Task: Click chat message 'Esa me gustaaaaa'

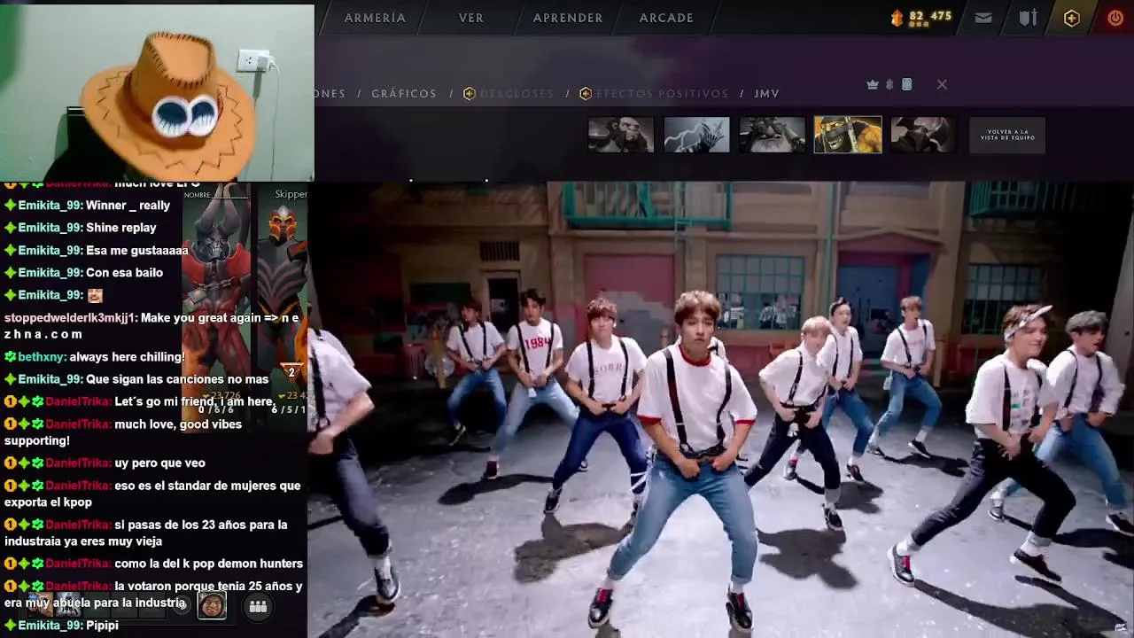Action: 137,251
